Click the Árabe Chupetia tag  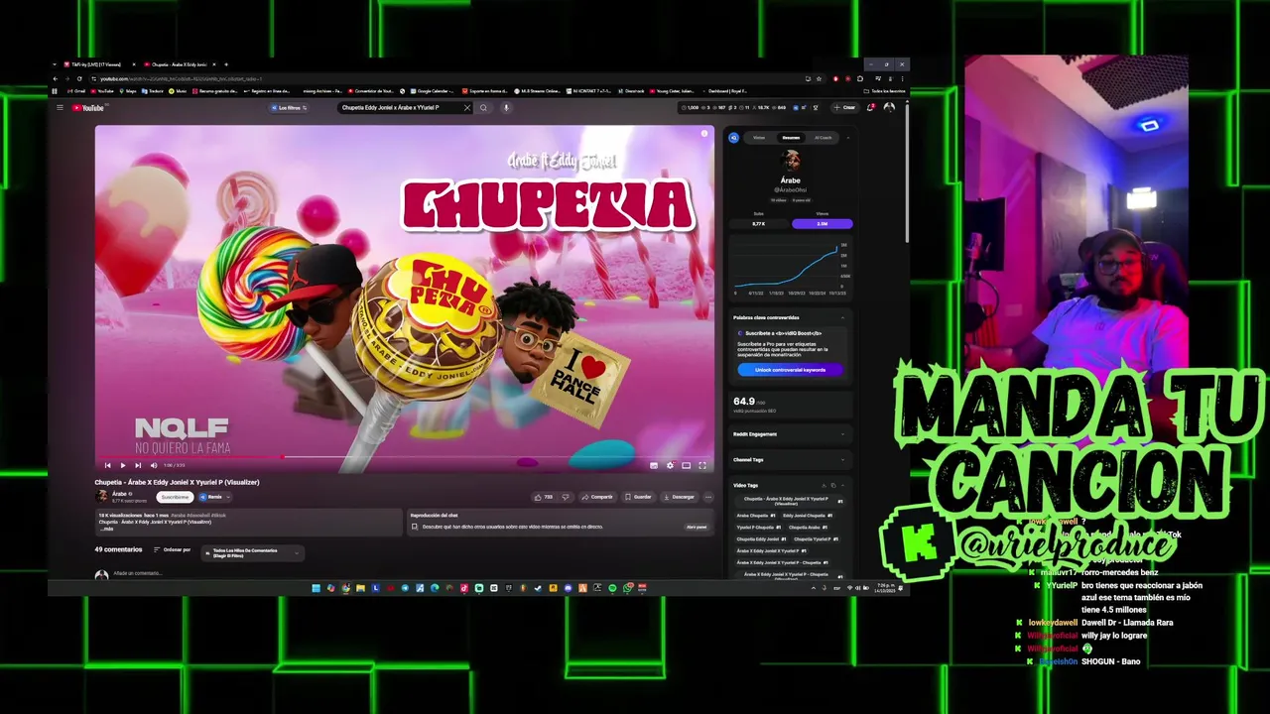(756, 516)
